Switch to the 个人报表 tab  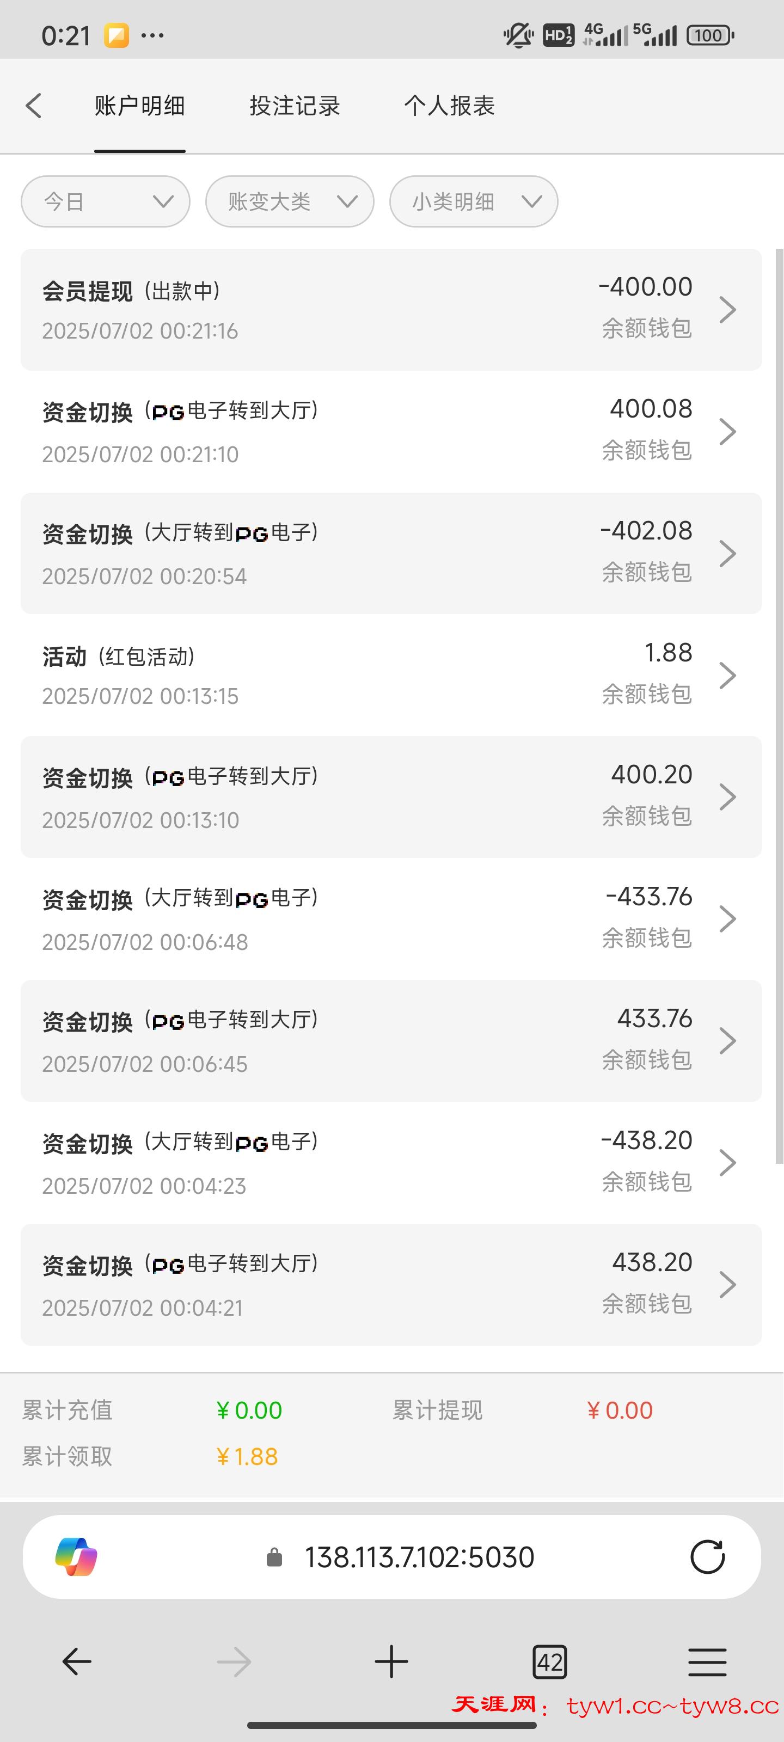point(449,106)
